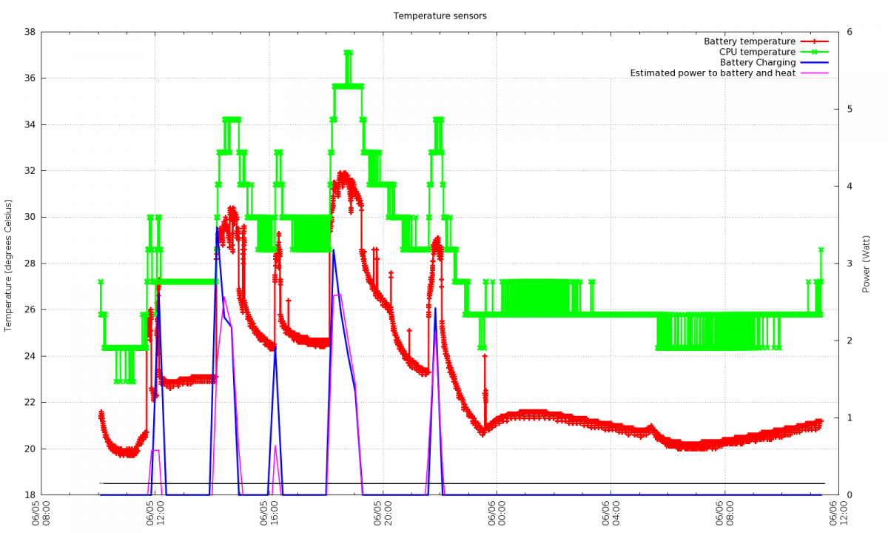The image size is (888, 533).
Task: Click the green CPU temperature legend line sample
Action: (814, 52)
